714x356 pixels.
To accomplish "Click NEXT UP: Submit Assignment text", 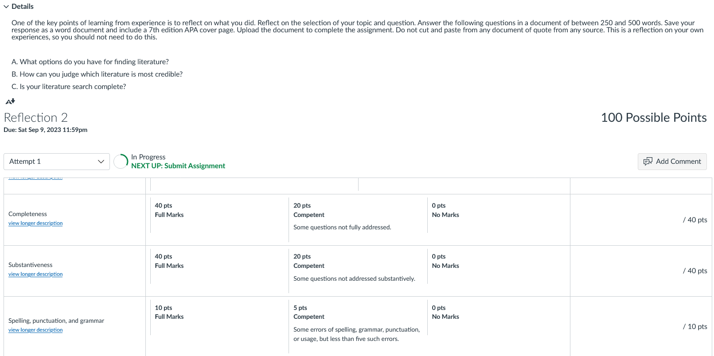I will [178, 166].
